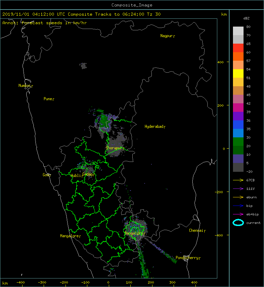The image size is (264, 287).
Task: Click the dBZ legend heading
Action: click(x=246, y=18)
